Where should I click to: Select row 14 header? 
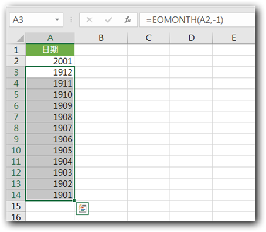click(x=16, y=195)
